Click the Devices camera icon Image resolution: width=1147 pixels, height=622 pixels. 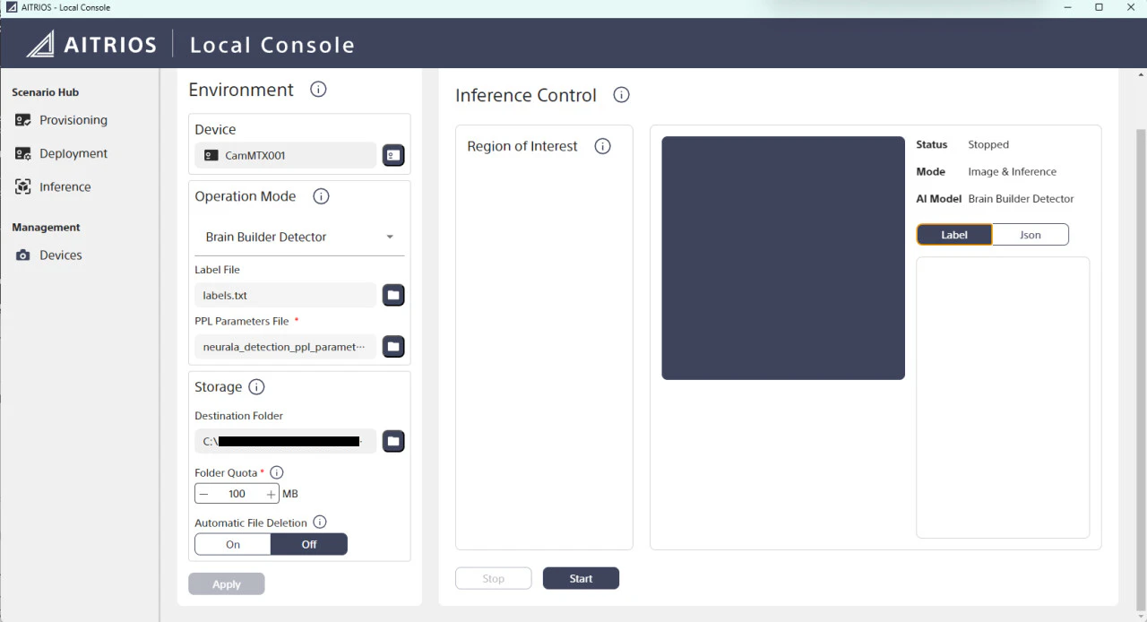coord(23,255)
